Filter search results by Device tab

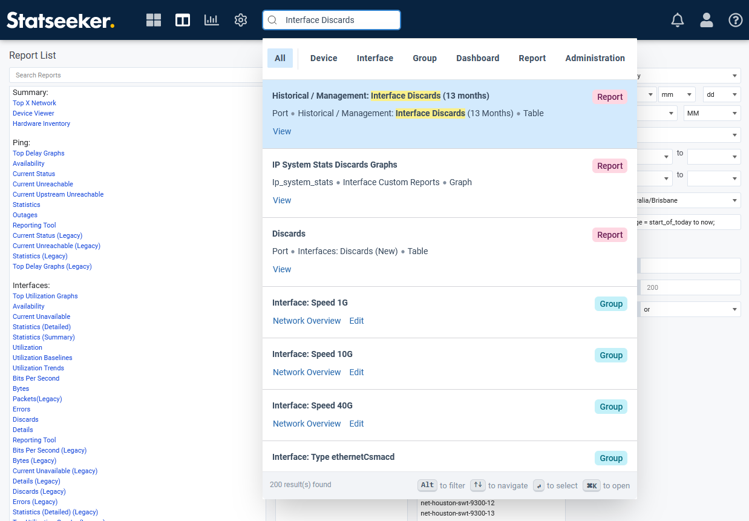324,58
